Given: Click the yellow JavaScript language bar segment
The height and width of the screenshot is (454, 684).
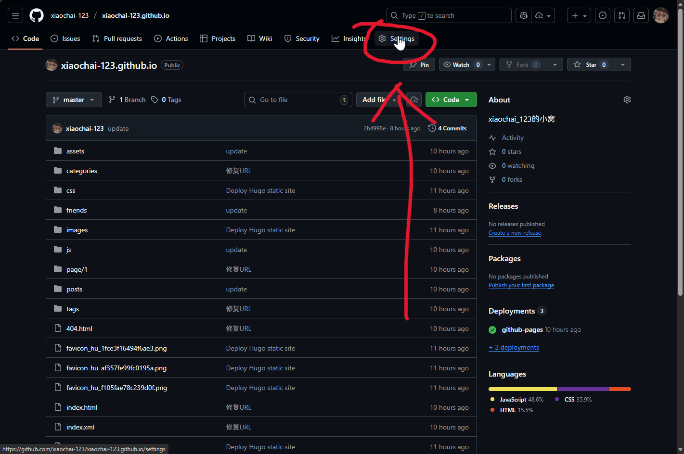Looking at the screenshot, I should (x=522, y=389).
